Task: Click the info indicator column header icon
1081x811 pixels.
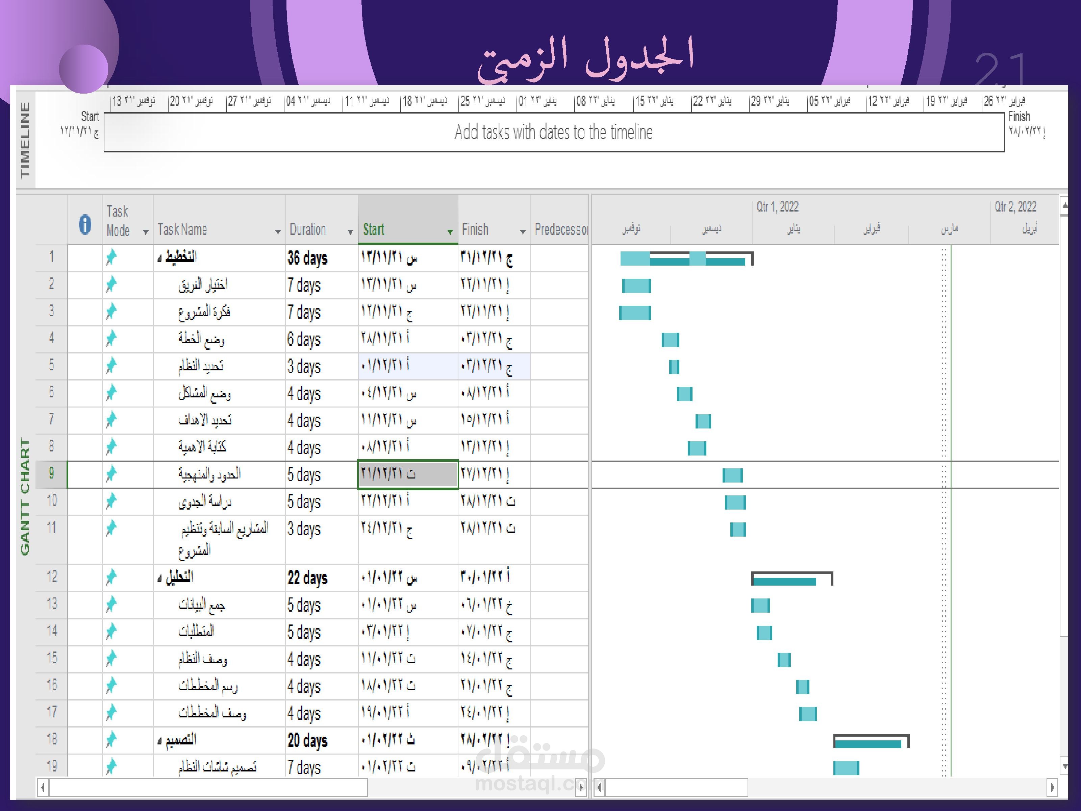Action: [x=85, y=224]
